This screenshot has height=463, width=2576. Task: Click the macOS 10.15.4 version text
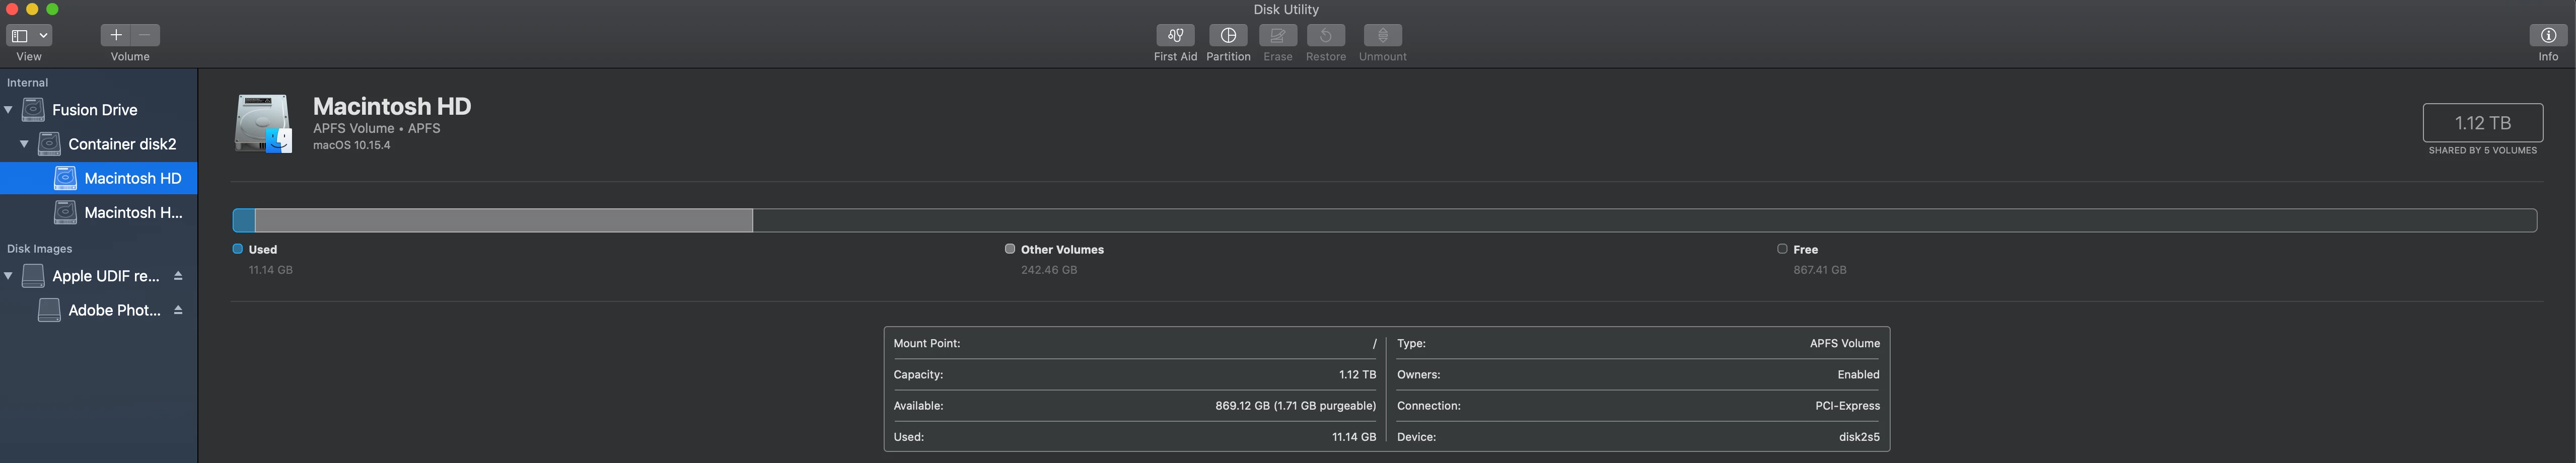click(352, 146)
